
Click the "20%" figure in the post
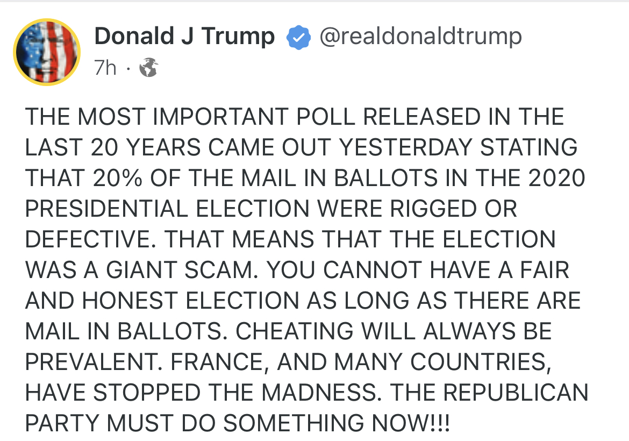(118, 178)
